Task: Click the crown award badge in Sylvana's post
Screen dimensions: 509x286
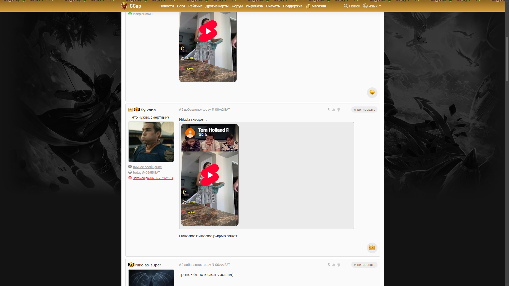Action: coord(372,248)
